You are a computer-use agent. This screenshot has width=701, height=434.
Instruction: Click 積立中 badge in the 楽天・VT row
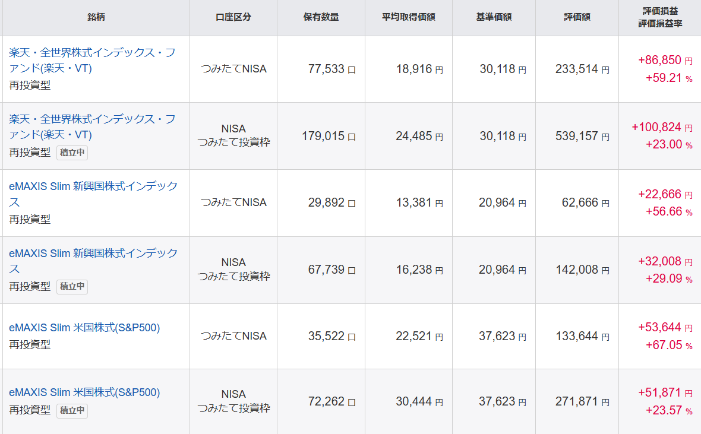click(72, 153)
